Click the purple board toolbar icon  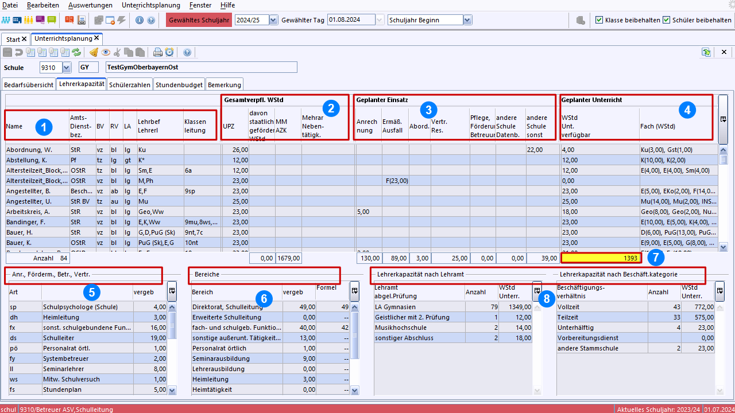click(x=40, y=20)
